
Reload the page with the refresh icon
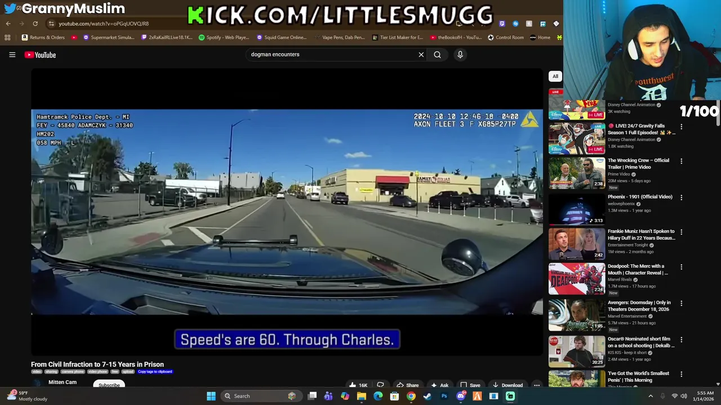tap(35, 24)
